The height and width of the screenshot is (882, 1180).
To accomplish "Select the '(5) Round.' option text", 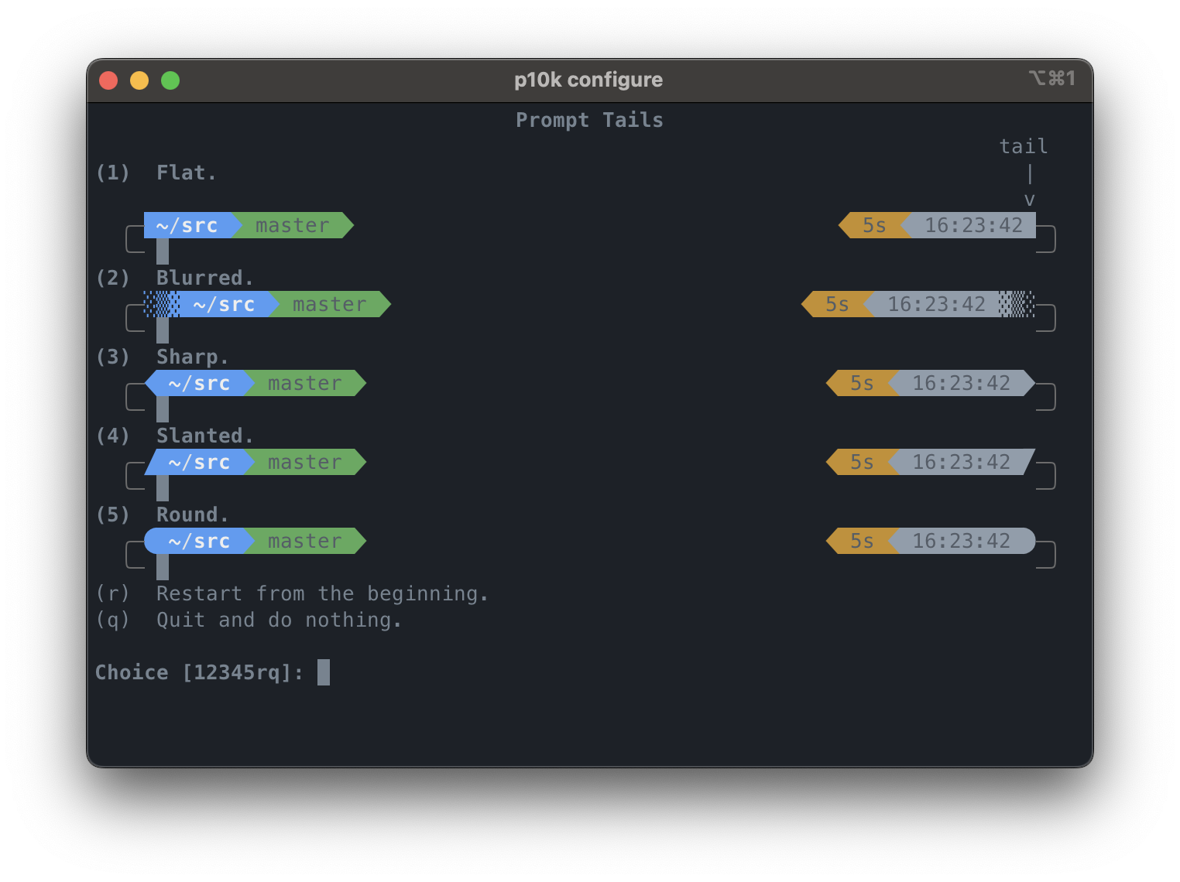I will point(163,514).
